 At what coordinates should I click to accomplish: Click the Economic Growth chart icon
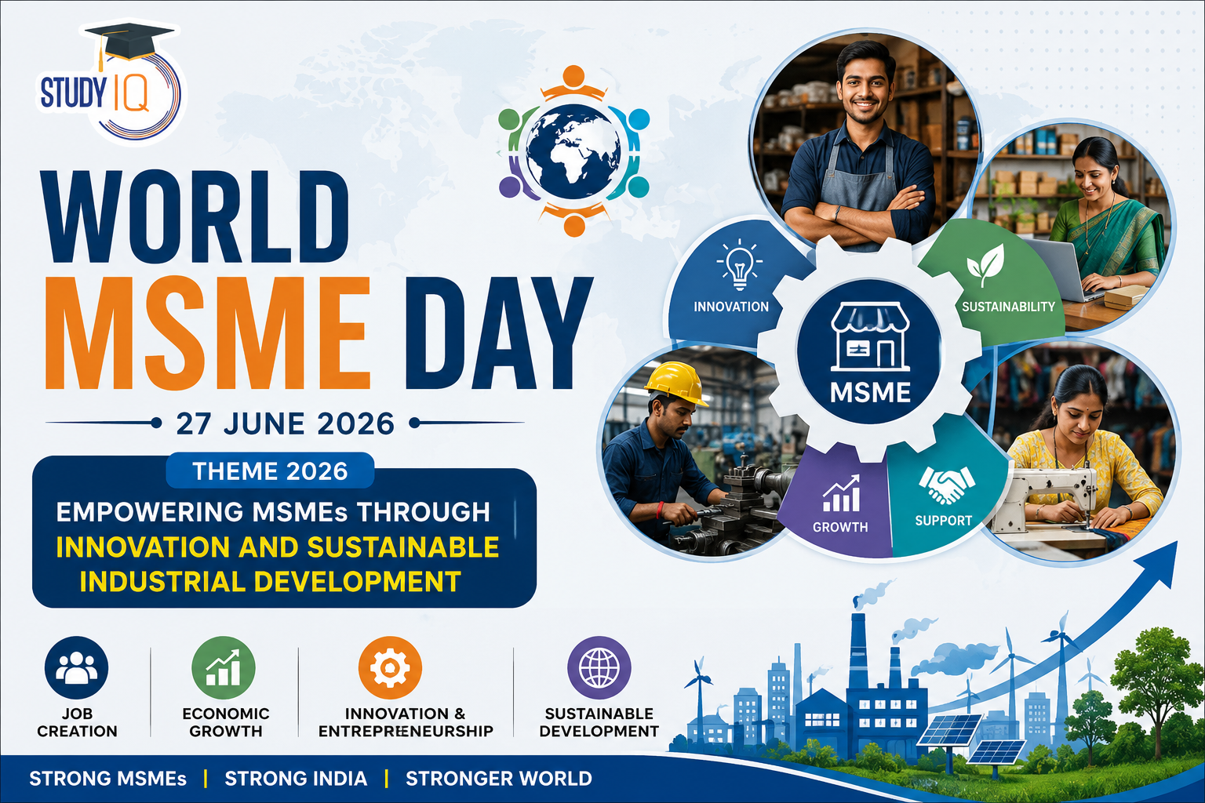[224, 667]
